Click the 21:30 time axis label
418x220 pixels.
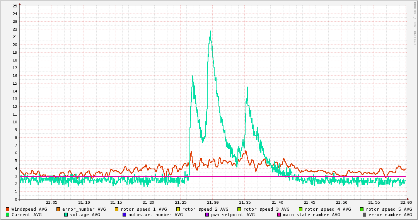213,202
